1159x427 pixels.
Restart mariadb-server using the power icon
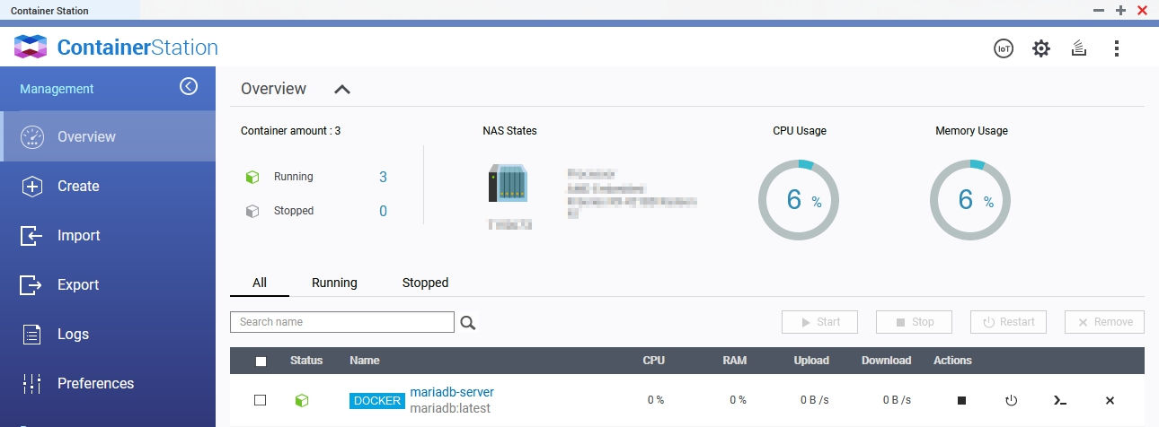[1012, 400]
